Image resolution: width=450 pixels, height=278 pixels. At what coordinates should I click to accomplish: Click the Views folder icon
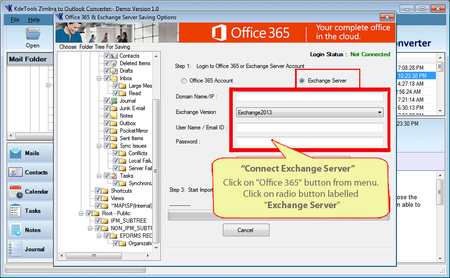(105, 198)
